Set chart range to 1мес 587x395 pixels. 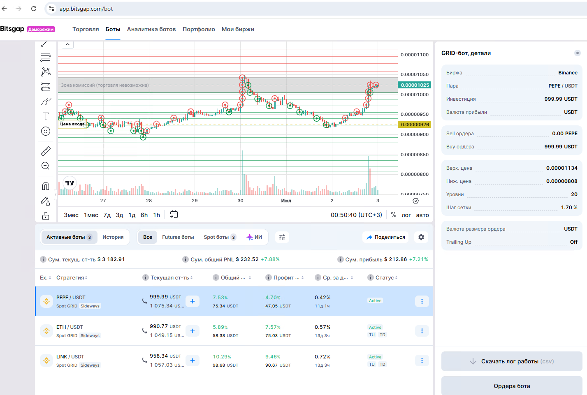click(91, 215)
